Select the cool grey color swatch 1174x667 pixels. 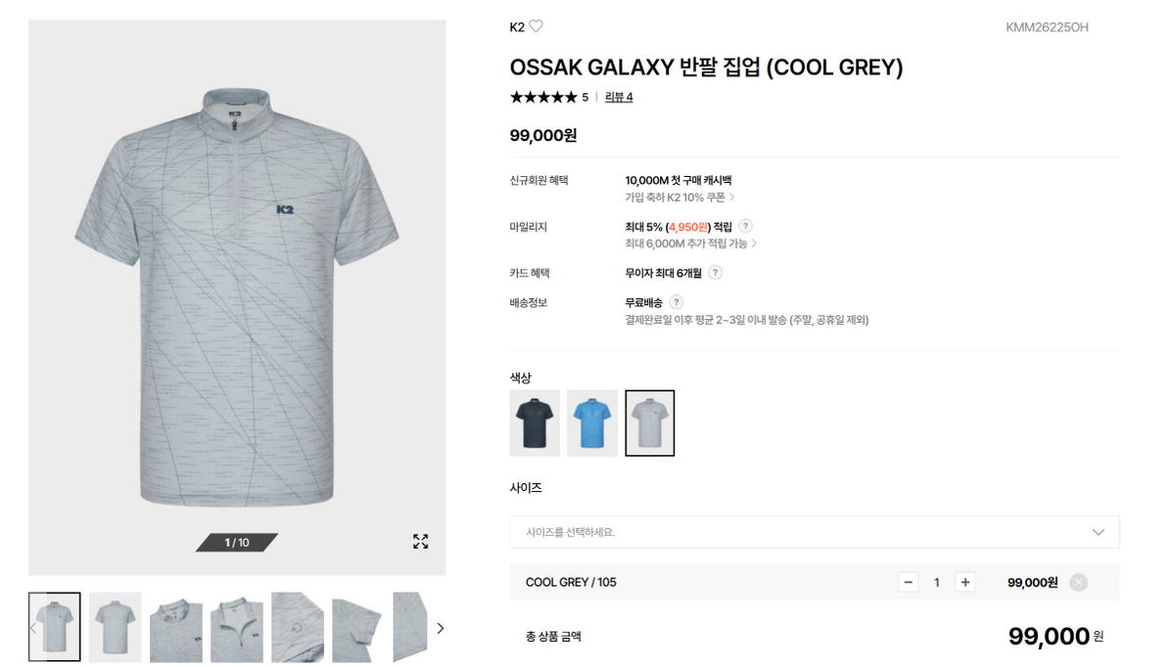650,423
